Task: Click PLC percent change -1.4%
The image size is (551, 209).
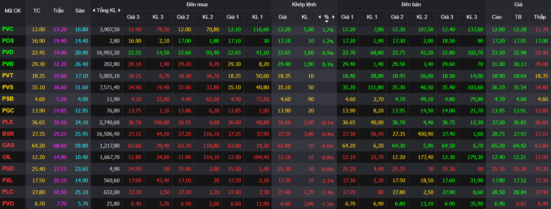Action: click(327, 193)
